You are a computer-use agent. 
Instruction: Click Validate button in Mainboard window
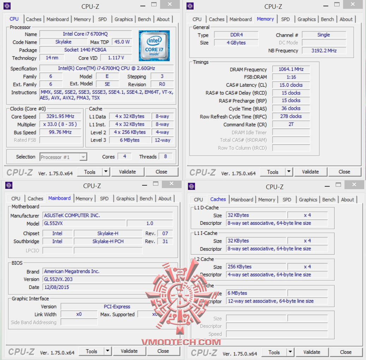129,351
